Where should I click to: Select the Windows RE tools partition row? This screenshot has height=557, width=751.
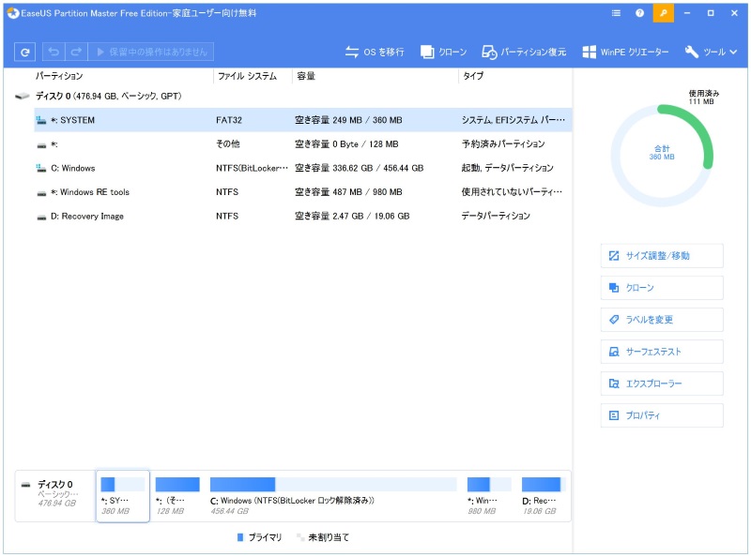point(303,192)
